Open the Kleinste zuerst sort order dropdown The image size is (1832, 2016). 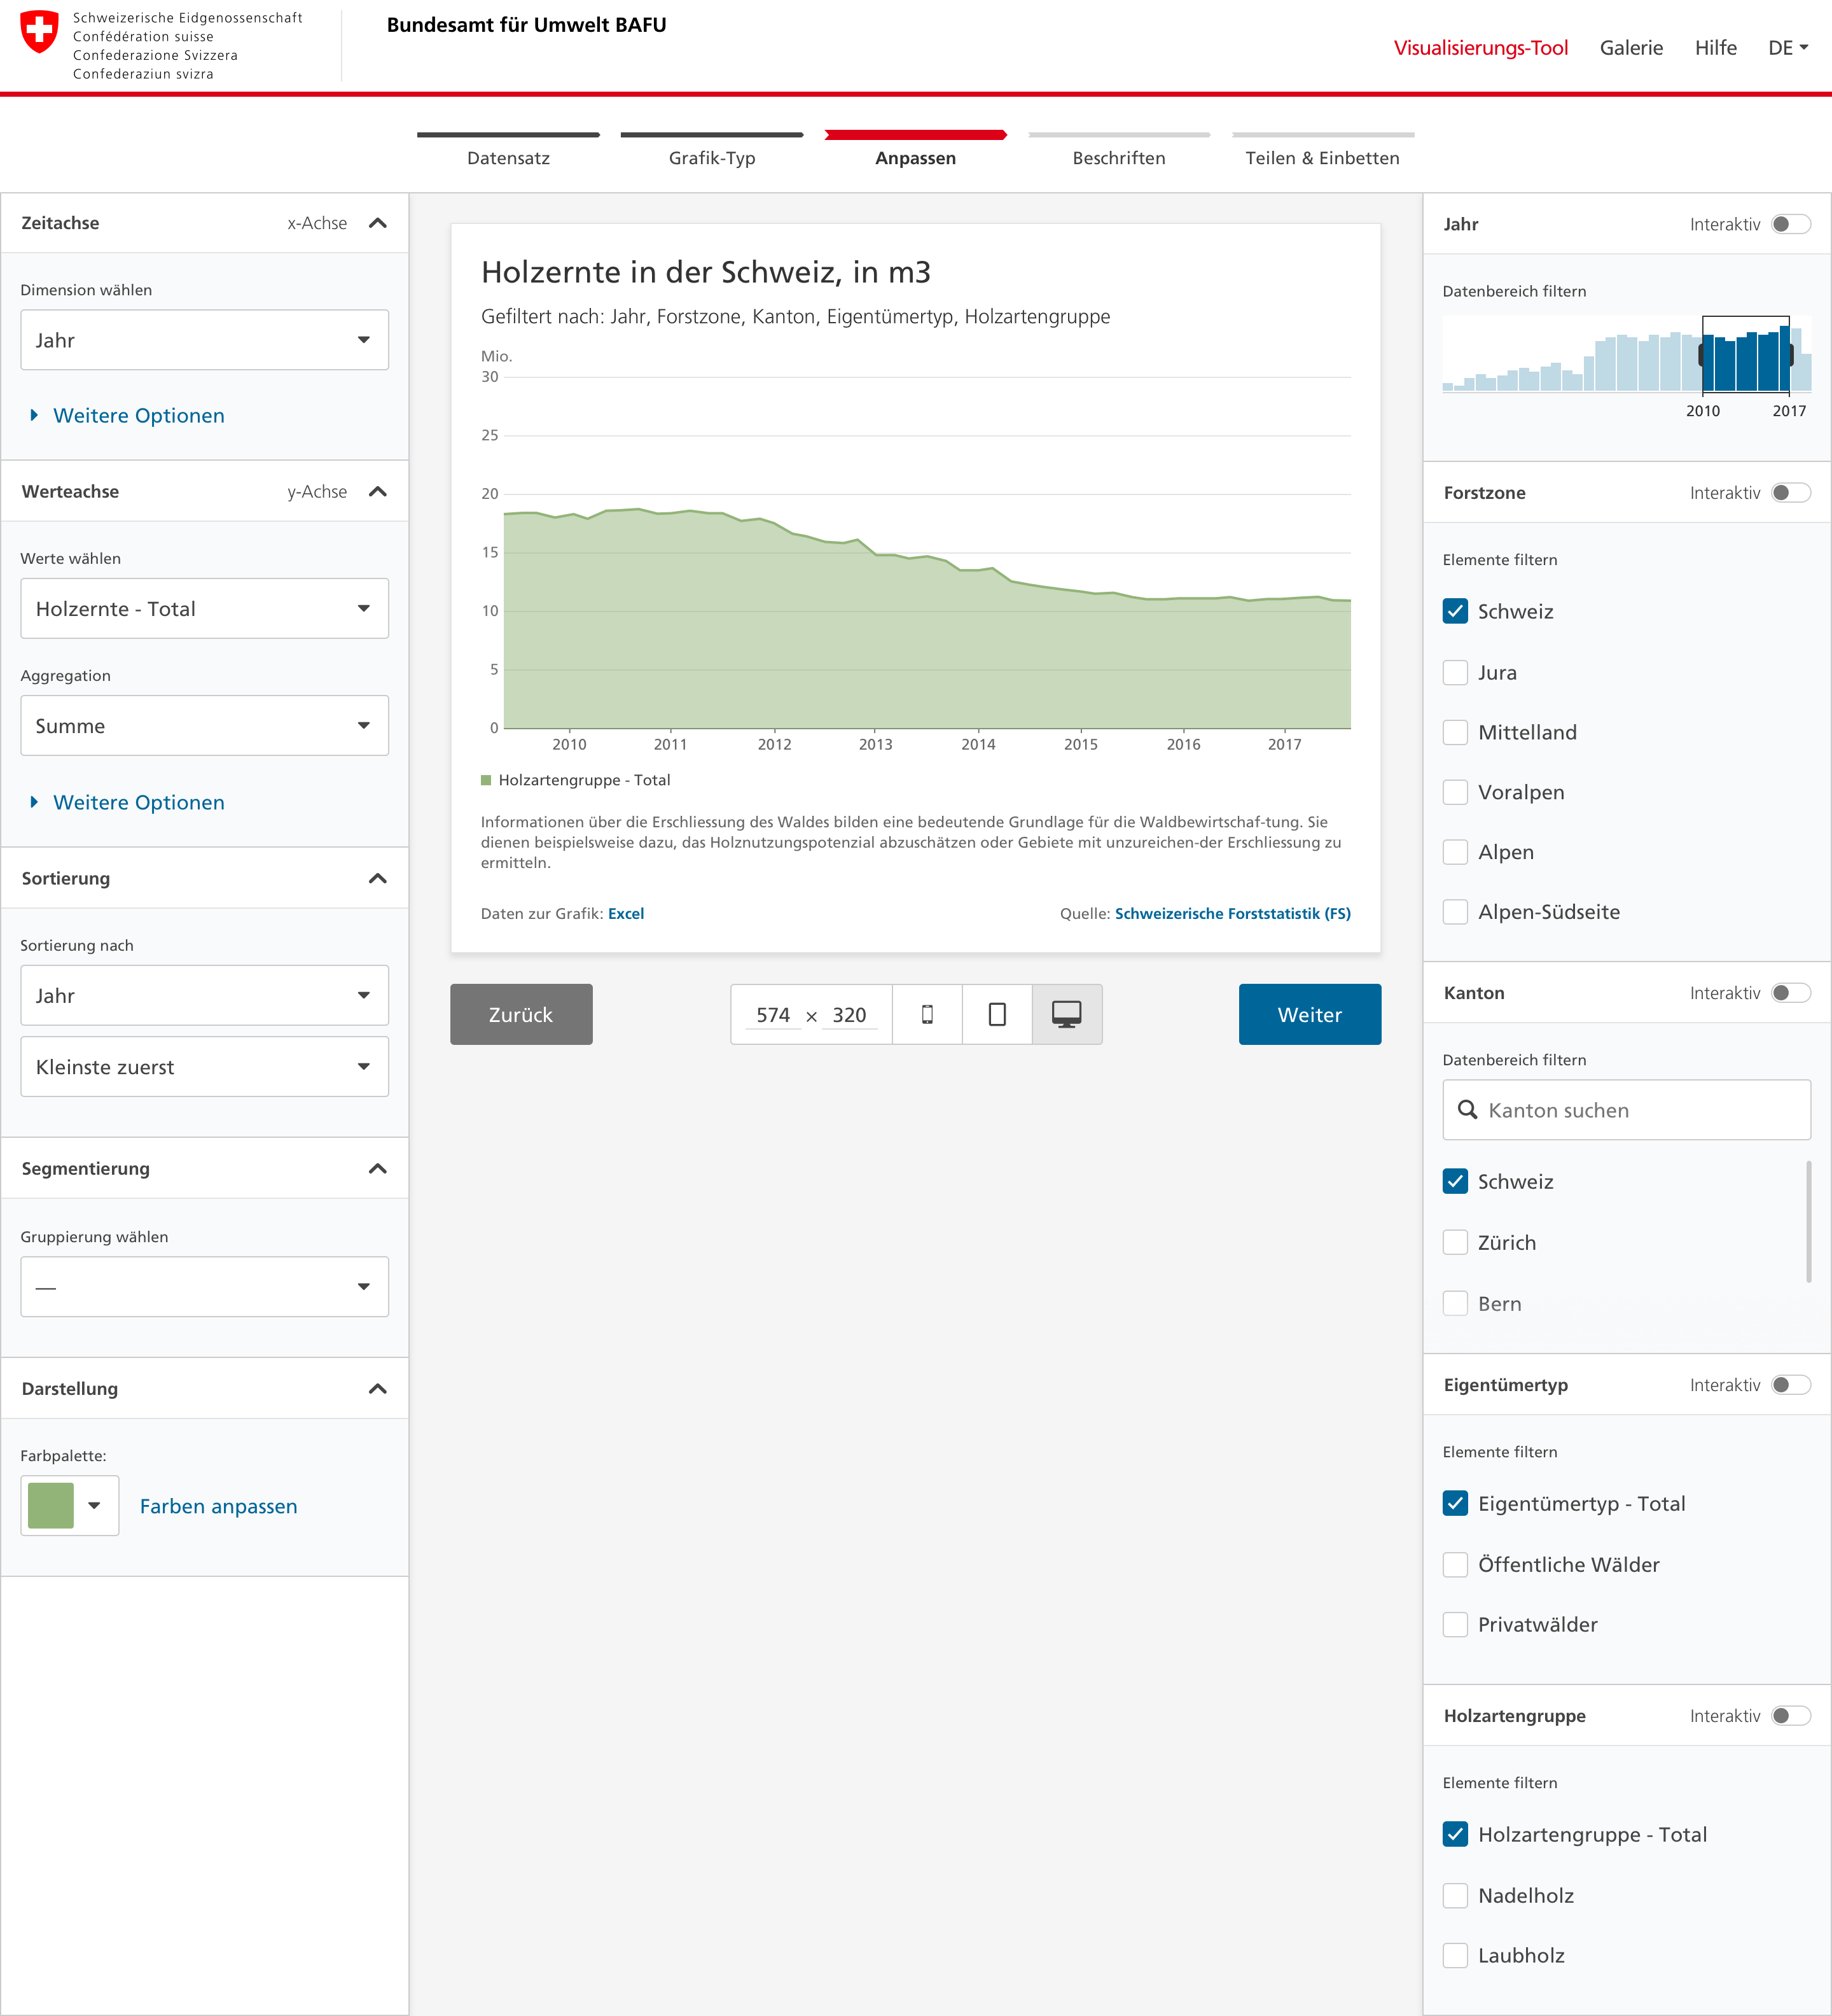click(204, 1066)
